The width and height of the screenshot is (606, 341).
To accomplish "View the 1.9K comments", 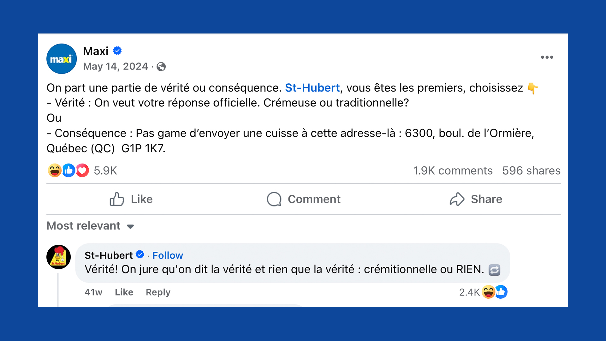I will point(453,170).
